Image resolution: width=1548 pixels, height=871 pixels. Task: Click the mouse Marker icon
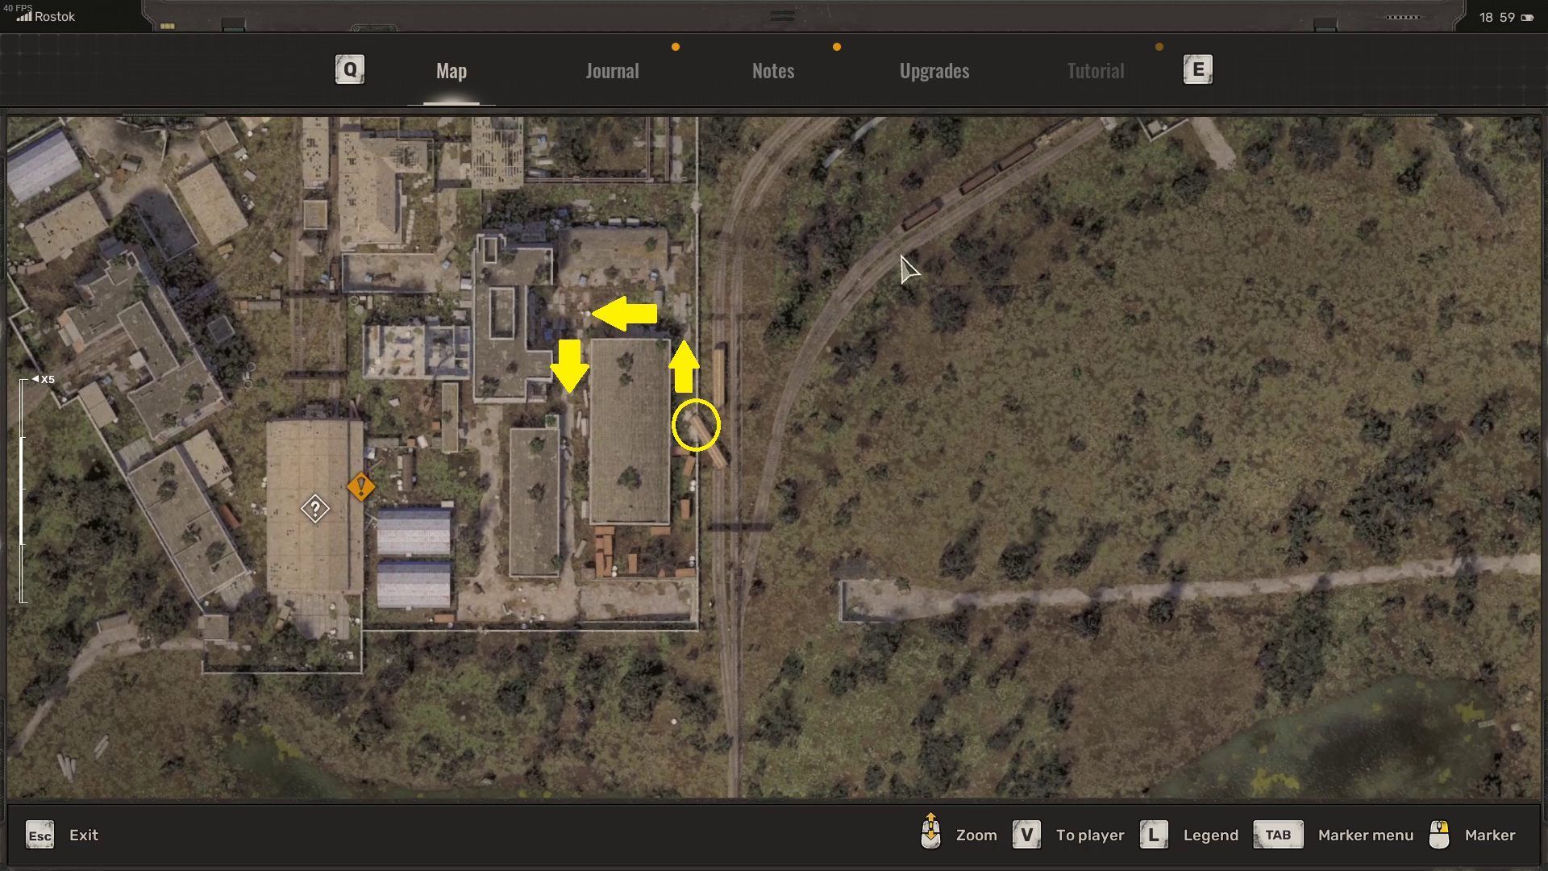pos(1439,836)
